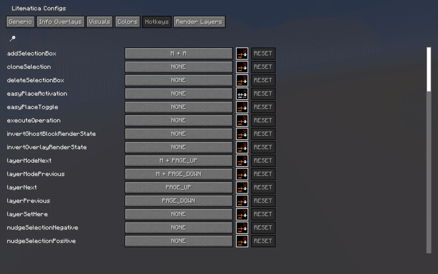Edit the M + PAGE_DOWN hotkey button
This screenshot has width=438, height=274.
pos(178,174)
